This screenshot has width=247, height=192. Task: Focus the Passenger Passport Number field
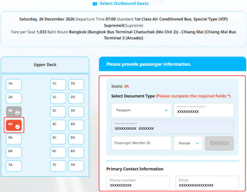point(204,110)
